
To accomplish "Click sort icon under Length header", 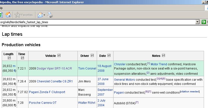I will coord(9,58).
